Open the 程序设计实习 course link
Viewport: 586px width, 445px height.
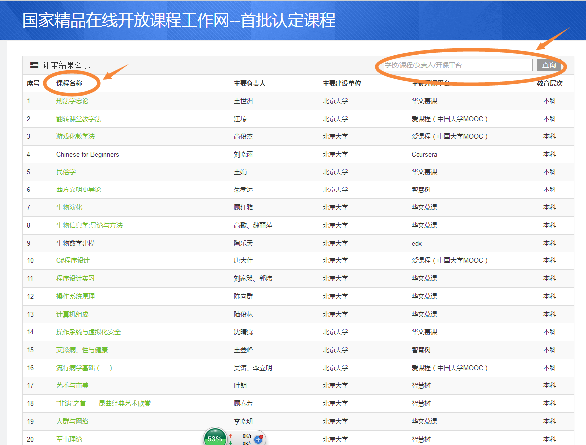click(76, 278)
